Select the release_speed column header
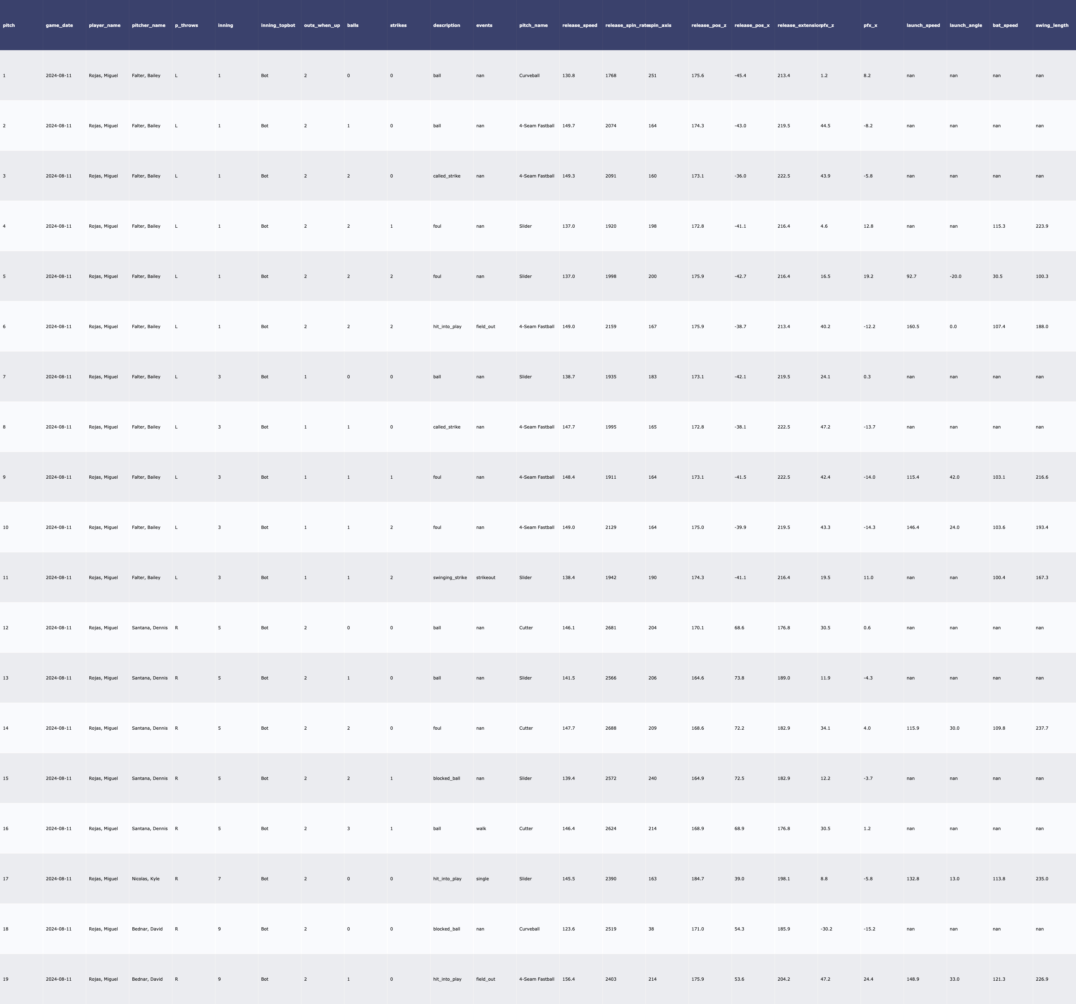Viewport: 1076px width, 1004px height. (580, 25)
